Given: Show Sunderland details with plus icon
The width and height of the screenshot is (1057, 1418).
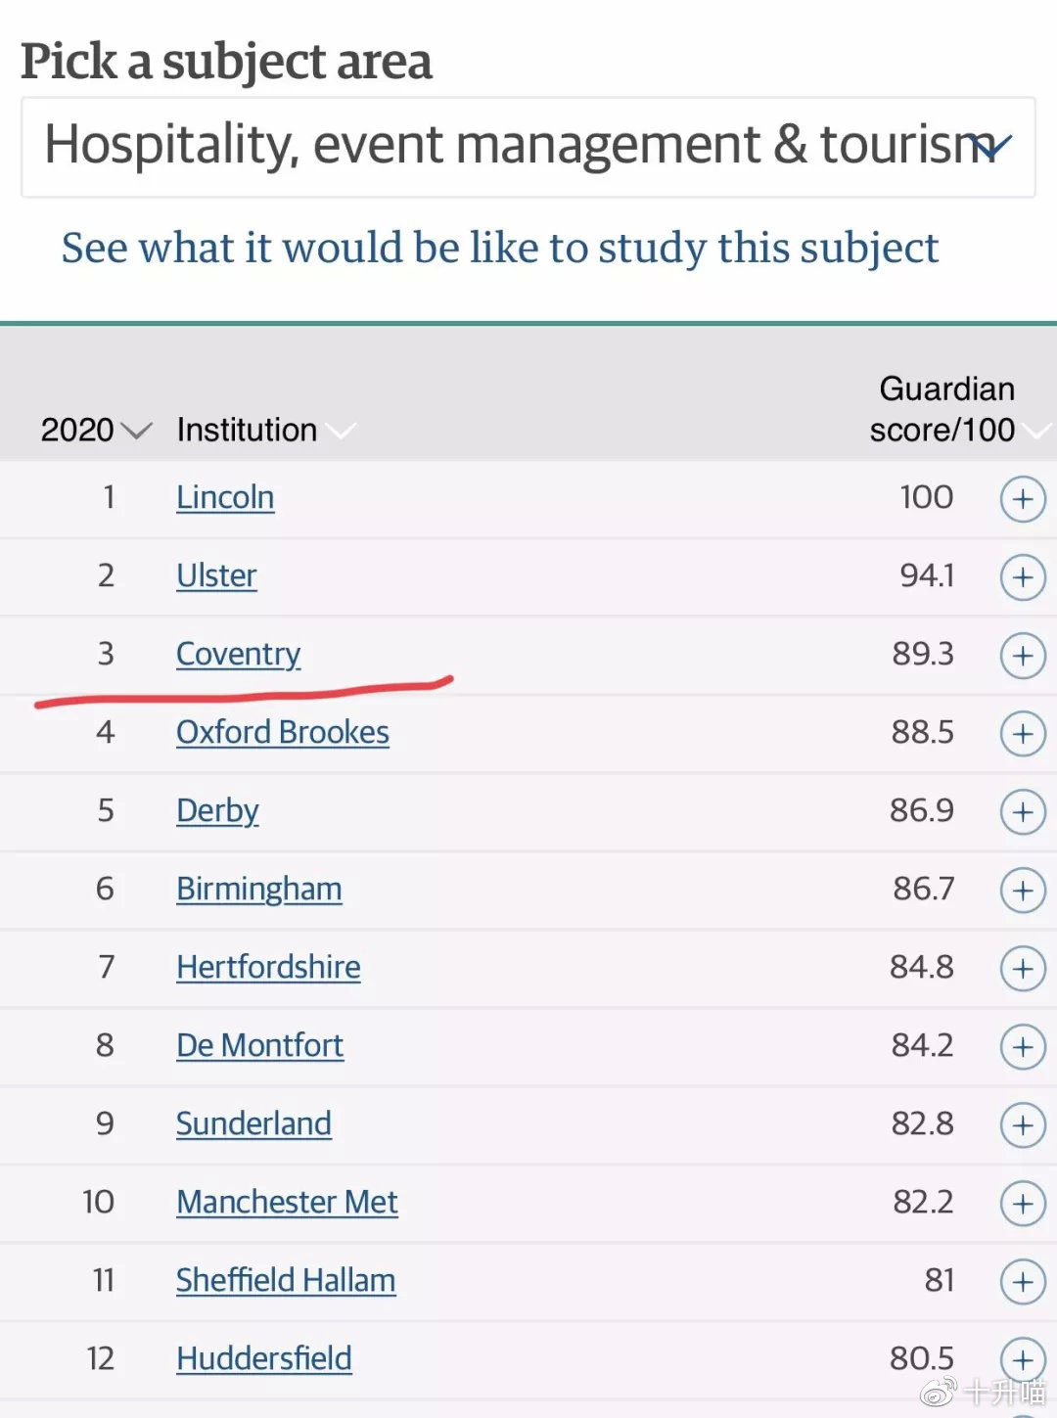Looking at the screenshot, I should (x=1023, y=1125).
